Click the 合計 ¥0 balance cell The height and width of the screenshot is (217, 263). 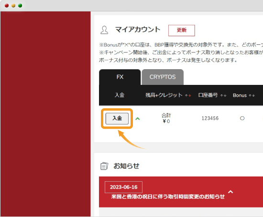point(166,118)
